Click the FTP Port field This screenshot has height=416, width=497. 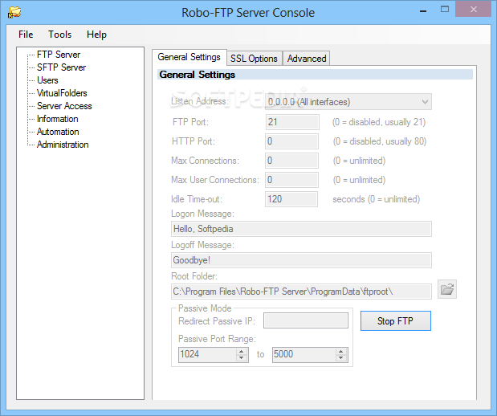[292, 122]
